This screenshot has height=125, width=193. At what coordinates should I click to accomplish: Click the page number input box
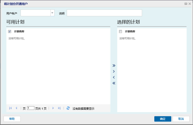tap(31, 108)
